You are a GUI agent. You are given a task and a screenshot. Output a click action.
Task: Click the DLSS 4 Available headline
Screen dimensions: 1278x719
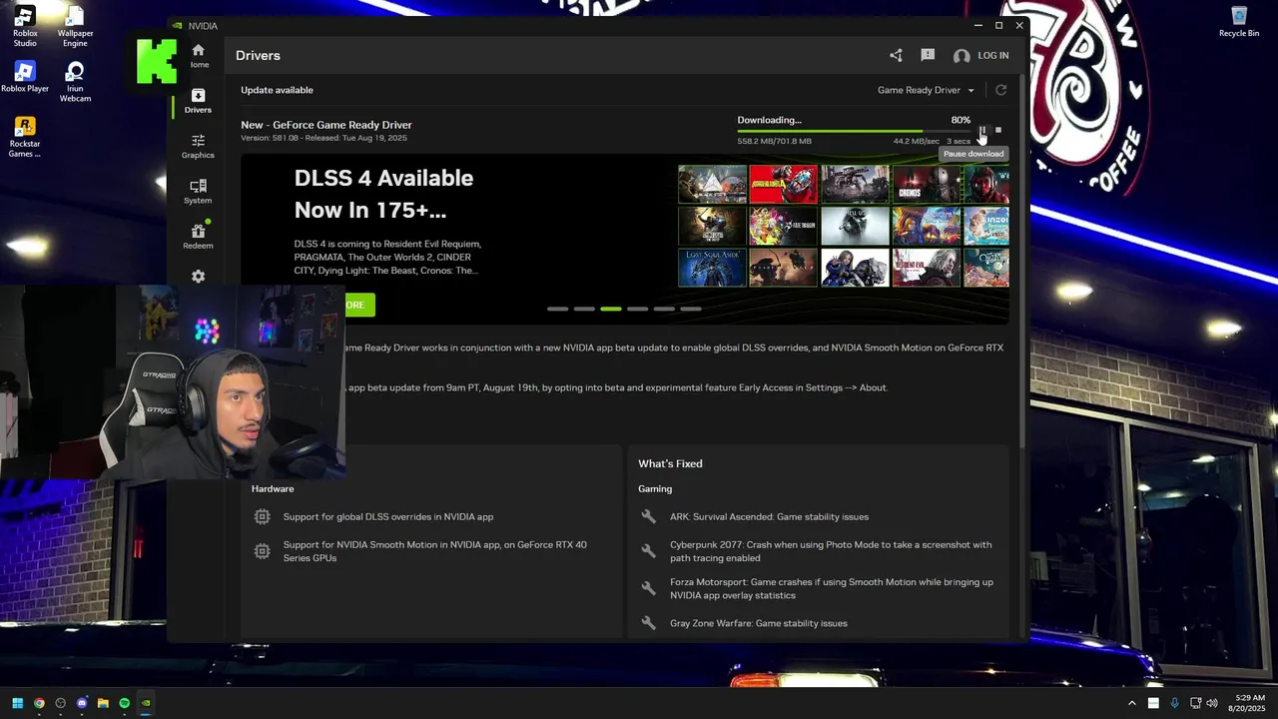pyautogui.click(x=383, y=194)
